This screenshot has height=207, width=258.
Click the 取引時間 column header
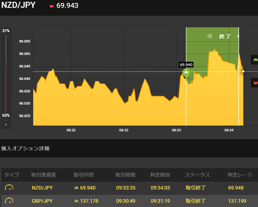tap(125, 175)
